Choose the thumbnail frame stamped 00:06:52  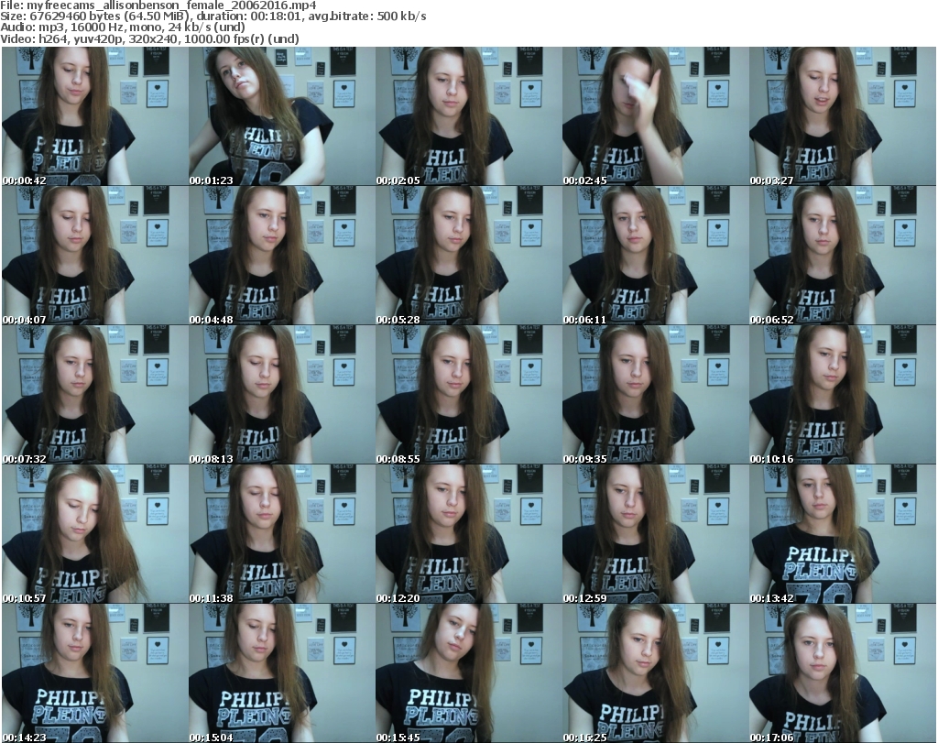pos(843,256)
